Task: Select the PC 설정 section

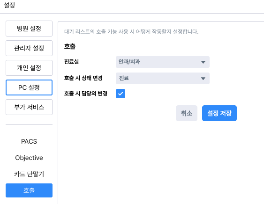Action: 29,87
